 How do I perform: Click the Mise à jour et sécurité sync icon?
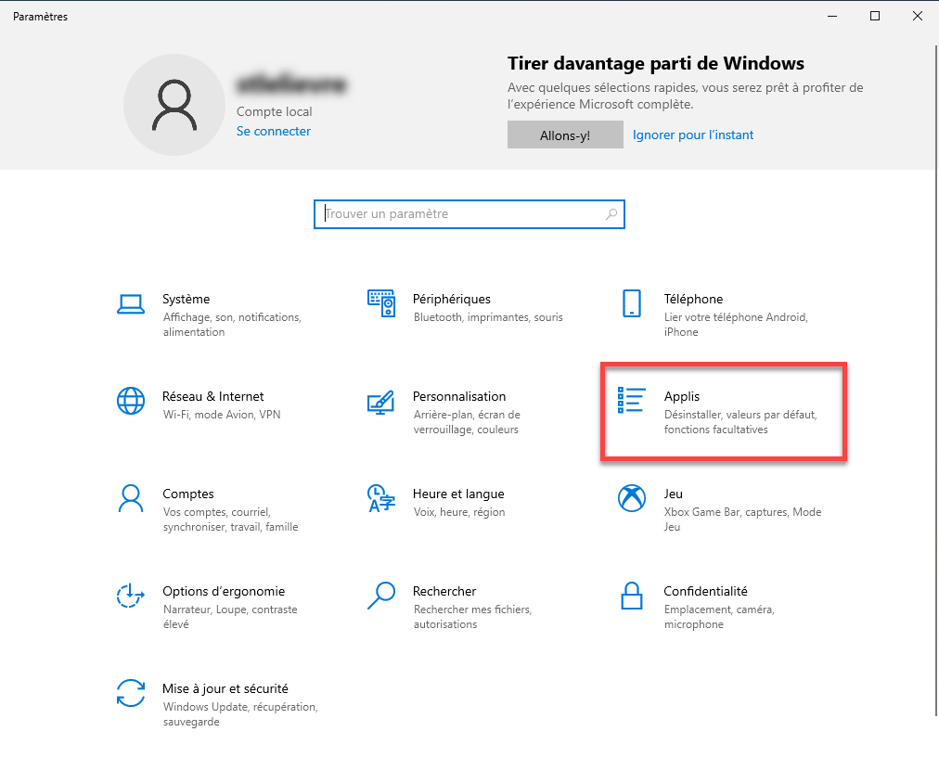click(131, 693)
